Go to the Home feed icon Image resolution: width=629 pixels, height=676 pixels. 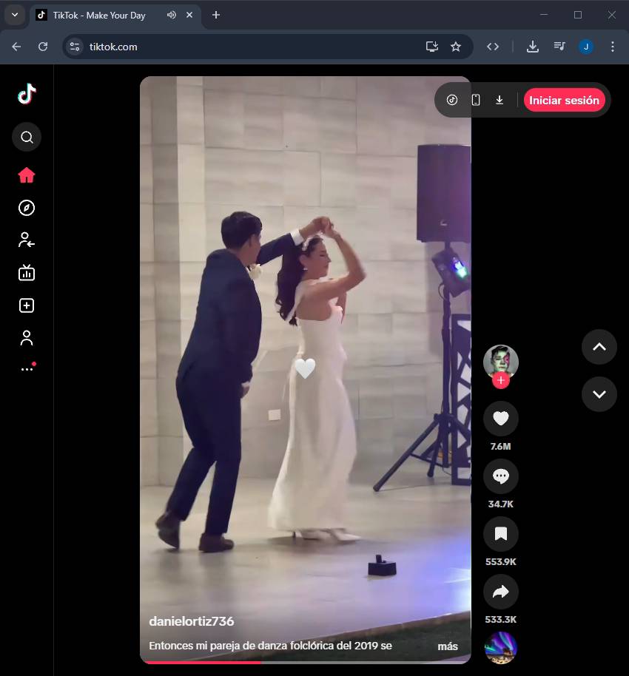[27, 175]
